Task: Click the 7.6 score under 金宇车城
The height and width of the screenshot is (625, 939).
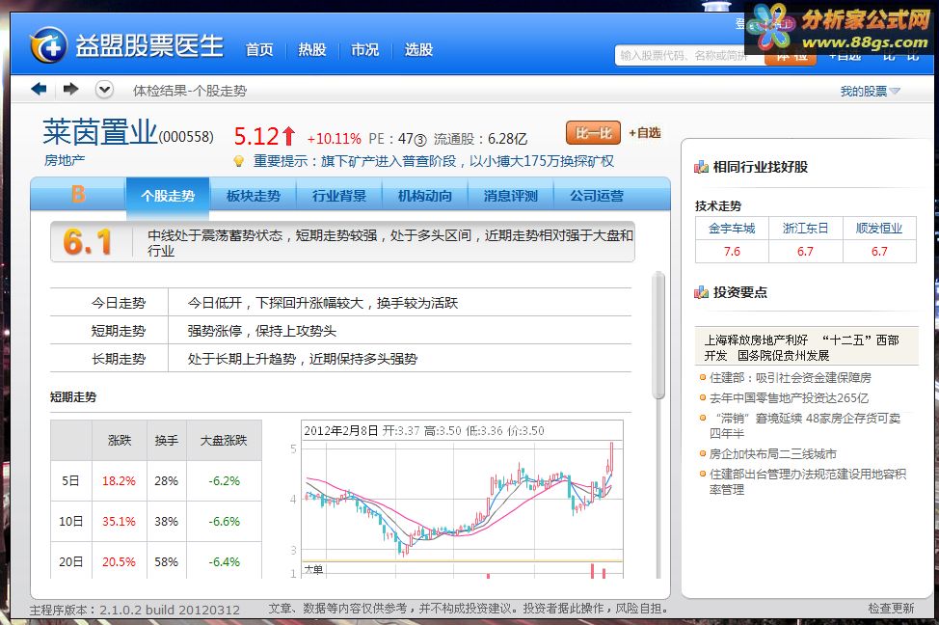Action: (732, 252)
